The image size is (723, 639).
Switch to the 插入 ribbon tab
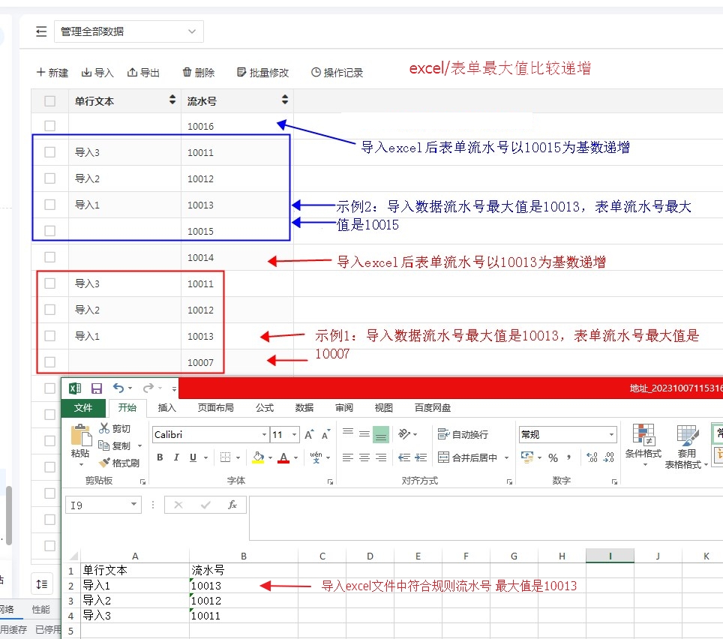(x=166, y=408)
